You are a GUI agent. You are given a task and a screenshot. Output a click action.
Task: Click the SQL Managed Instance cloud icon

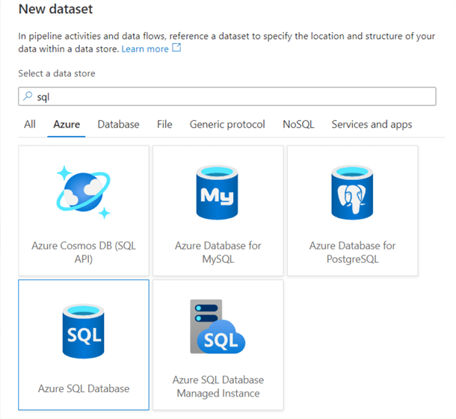tap(218, 326)
